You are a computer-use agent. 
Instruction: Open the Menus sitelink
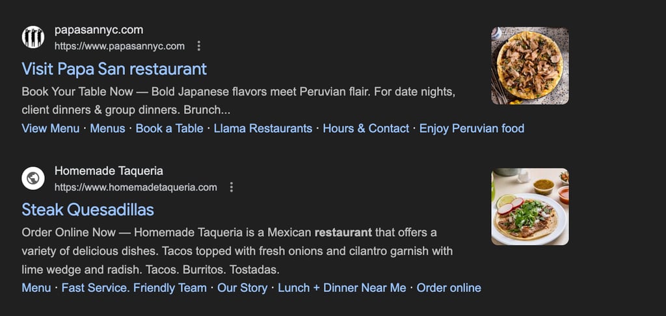pos(107,128)
